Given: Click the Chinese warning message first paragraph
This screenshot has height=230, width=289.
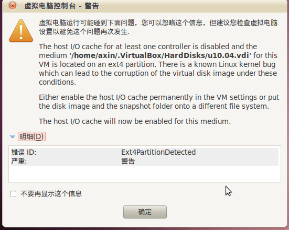Looking at the screenshot, I should pyautogui.click(x=158, y=27).
